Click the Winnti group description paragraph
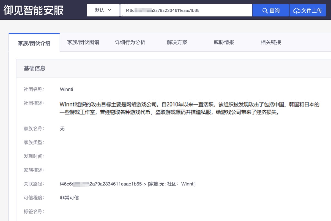Viewport: 331px width, 221px height. click(189, 109)
